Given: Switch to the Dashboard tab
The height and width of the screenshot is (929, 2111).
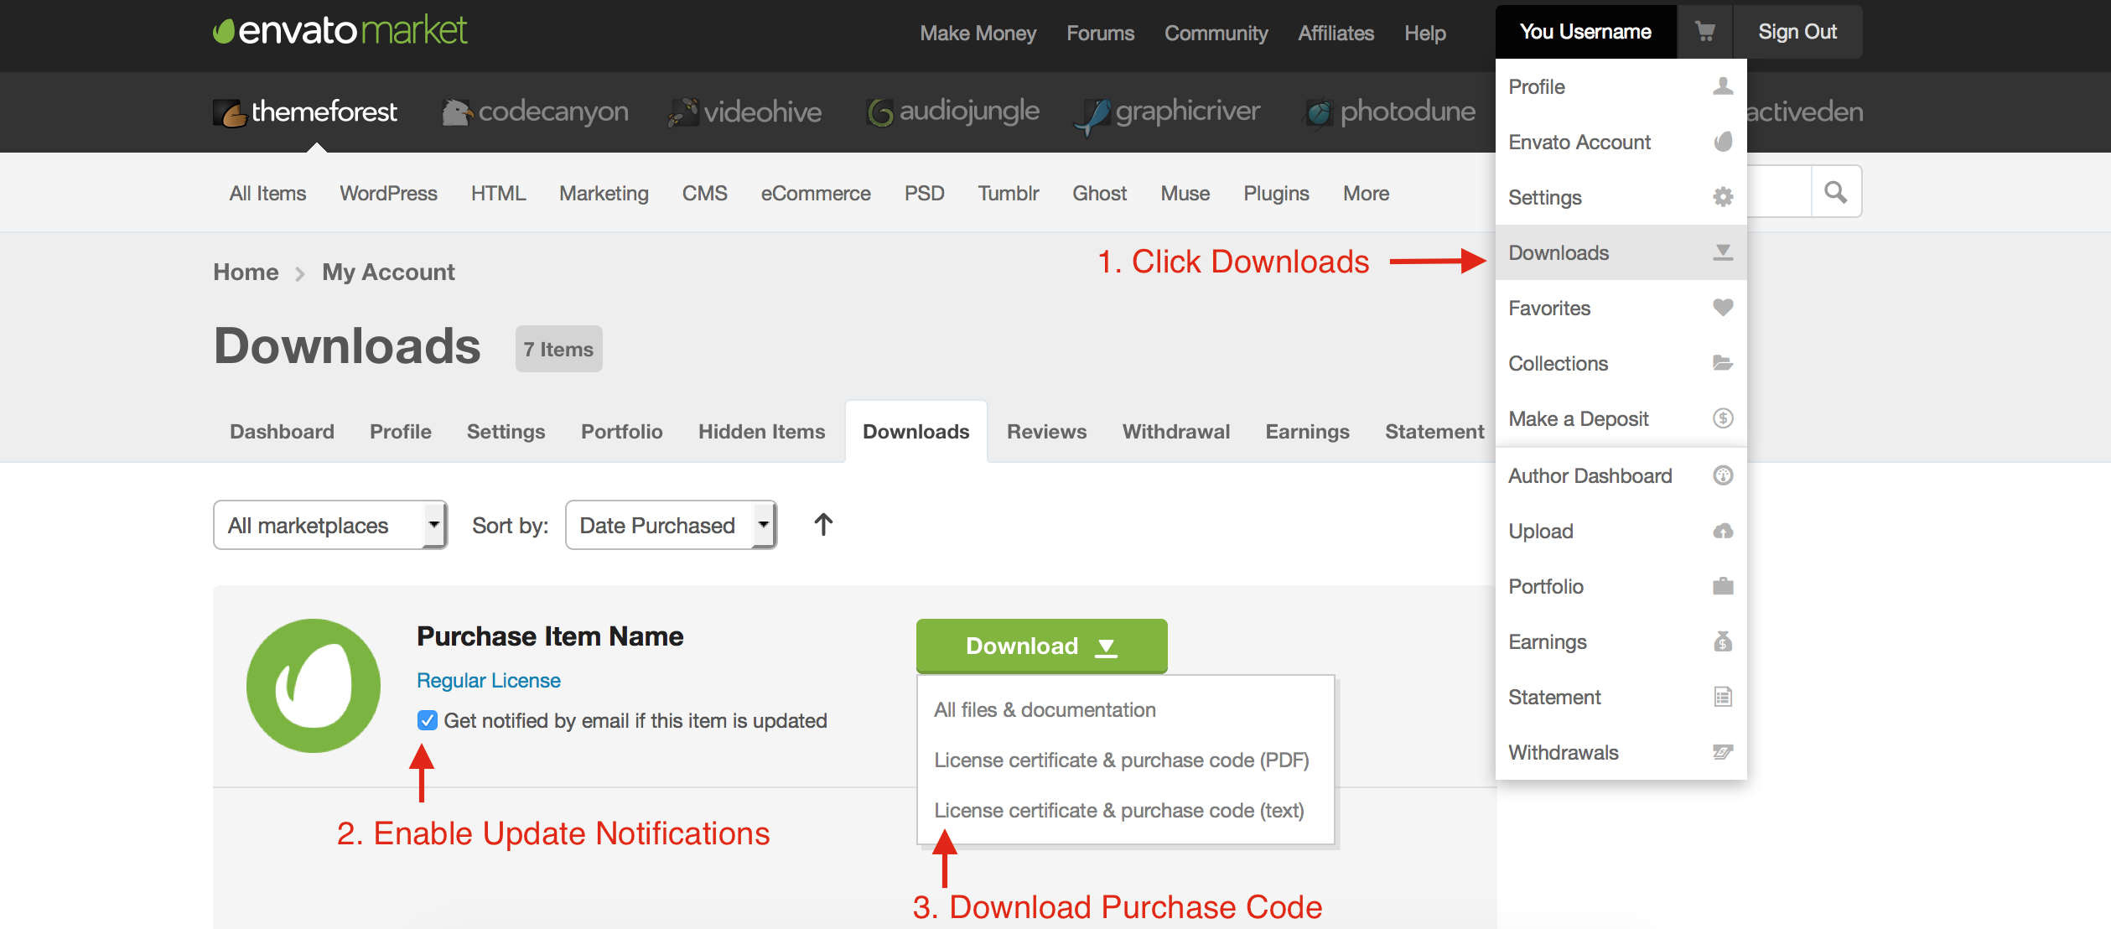Looking at the screenshot, I should (x=282, y=432).
